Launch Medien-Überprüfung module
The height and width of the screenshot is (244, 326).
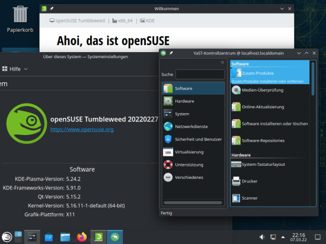pyautogui.click(x=258, y=90)
